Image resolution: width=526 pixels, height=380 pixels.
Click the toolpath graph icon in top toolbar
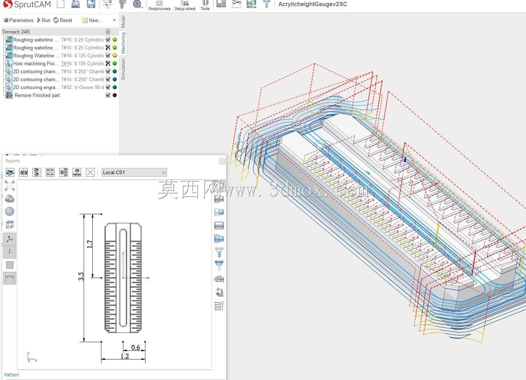click(236, 4)
